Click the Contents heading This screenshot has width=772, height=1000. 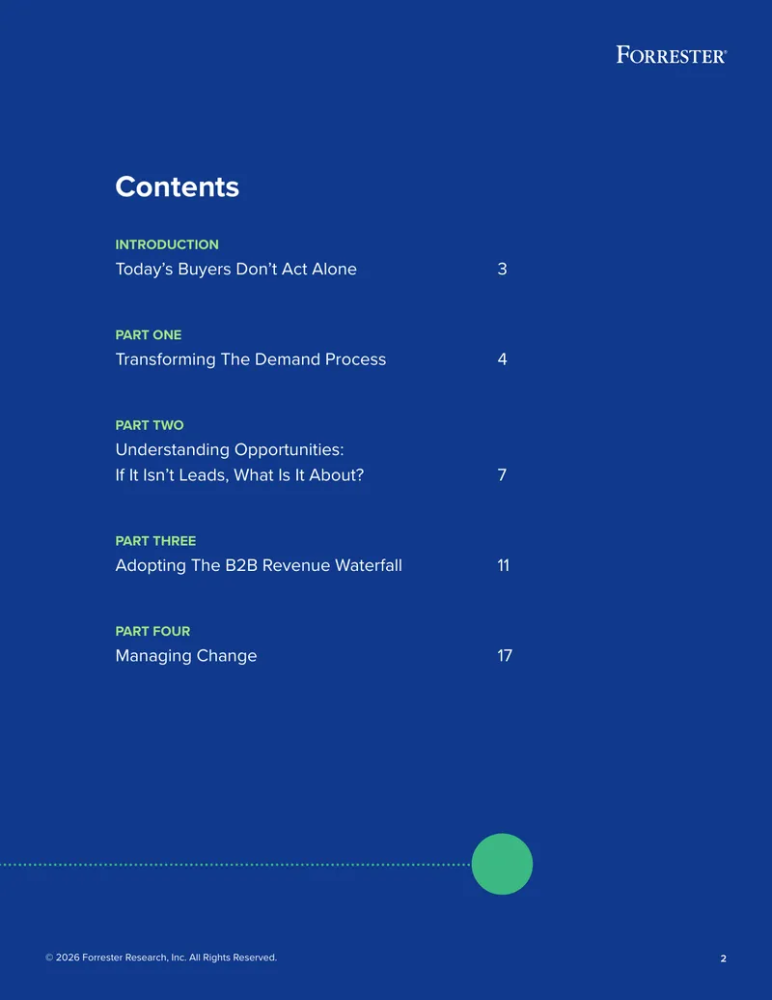177,186
